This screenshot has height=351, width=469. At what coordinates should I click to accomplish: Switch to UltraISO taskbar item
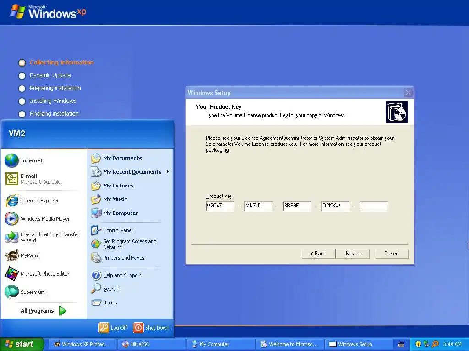tap(151, 344)
